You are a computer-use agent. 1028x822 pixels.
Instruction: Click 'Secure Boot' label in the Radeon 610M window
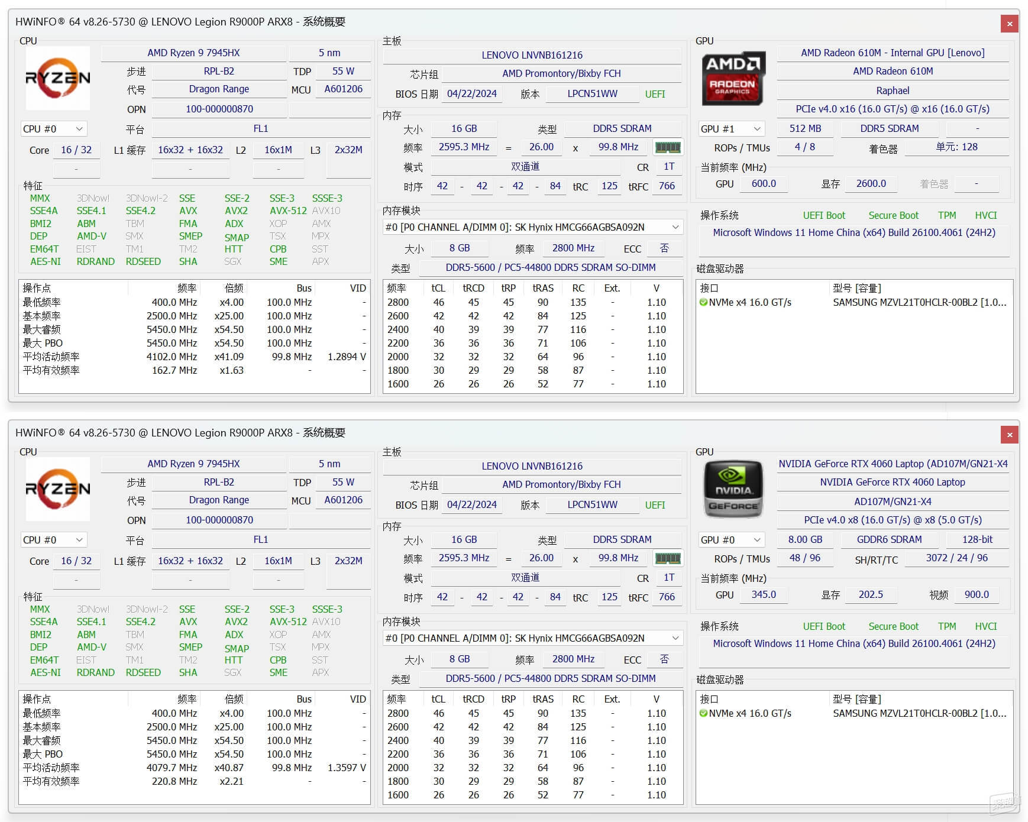[893, 215]
